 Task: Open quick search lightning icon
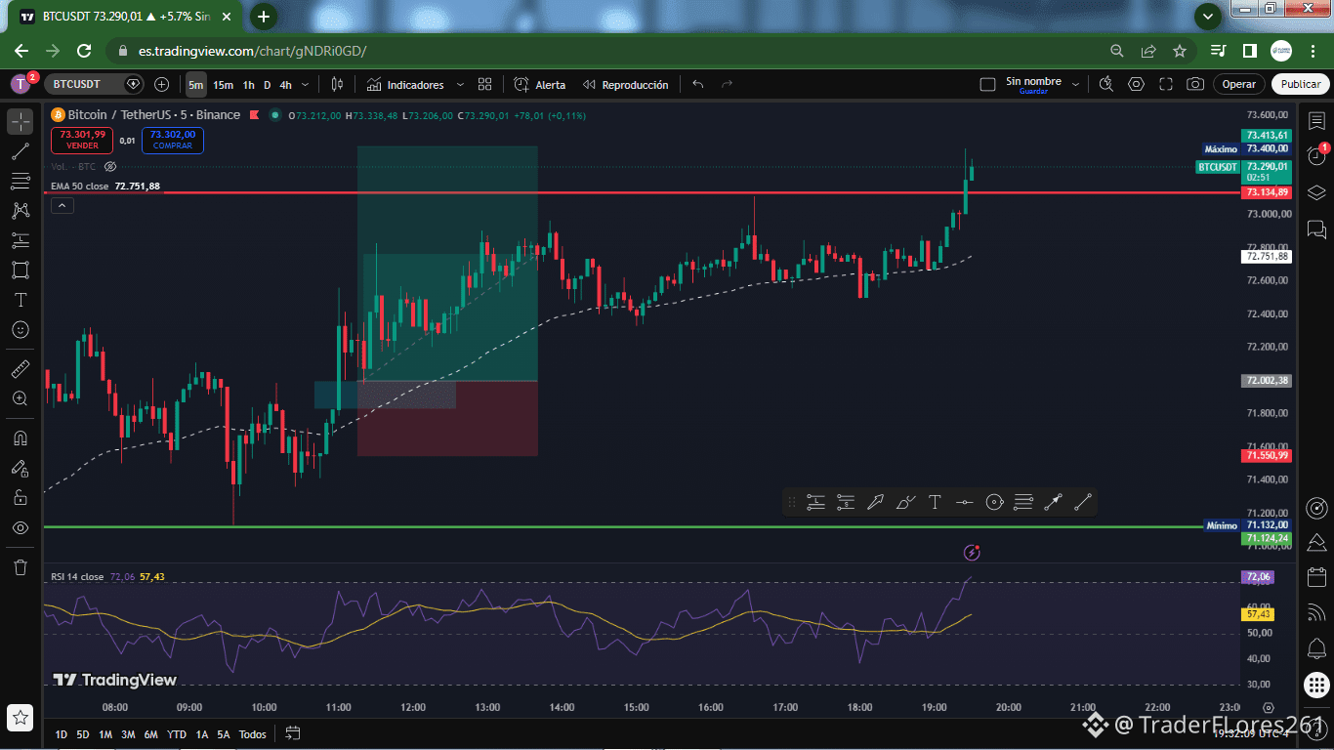[x=1105, y=84]
